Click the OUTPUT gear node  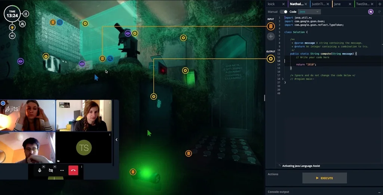tap(271, 59)
